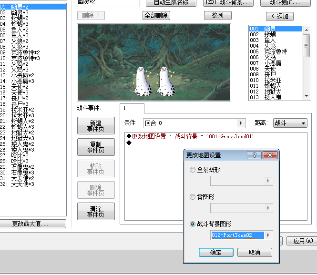Select troop 24: 地狱犬*3
The height and width of the screenshot is (275, 317).
coord(33,138)
